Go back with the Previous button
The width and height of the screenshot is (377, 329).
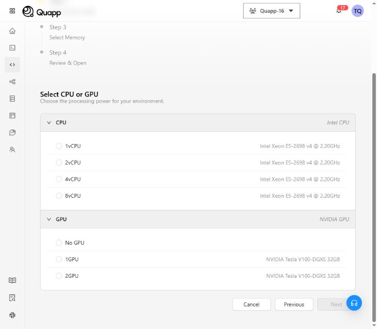click(x=294, y=304)
